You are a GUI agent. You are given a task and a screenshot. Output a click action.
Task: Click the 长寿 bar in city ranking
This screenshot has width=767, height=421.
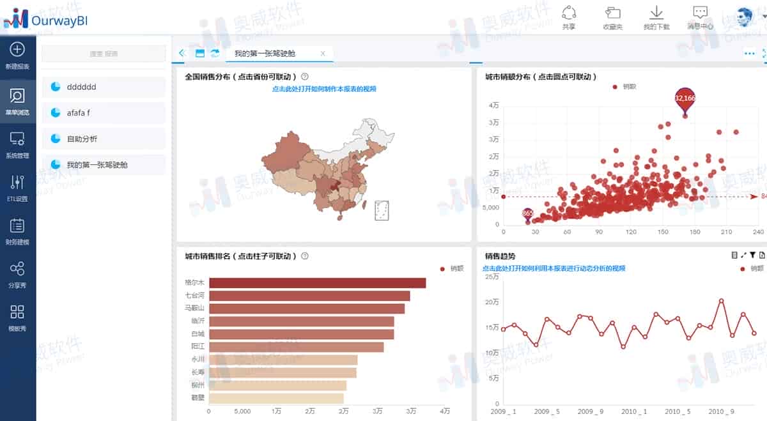click(283, 372)
